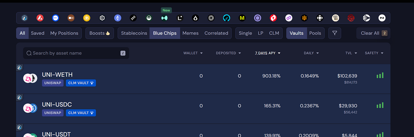This screenshot has height=137, width=414.
Task: Select the Arbitrum chain icon in the chain bar
Action: point(24,18)
